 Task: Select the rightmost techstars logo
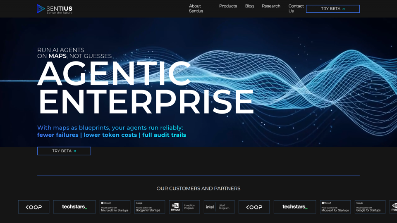[295, 207]
